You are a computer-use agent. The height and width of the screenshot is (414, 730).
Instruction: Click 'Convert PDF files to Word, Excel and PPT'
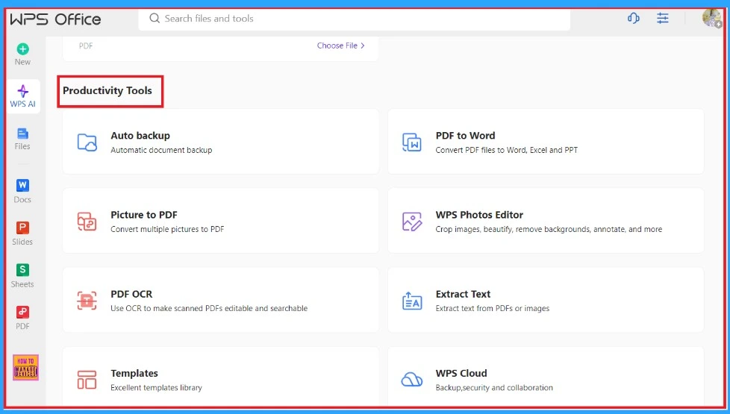(x=507, y=150)
